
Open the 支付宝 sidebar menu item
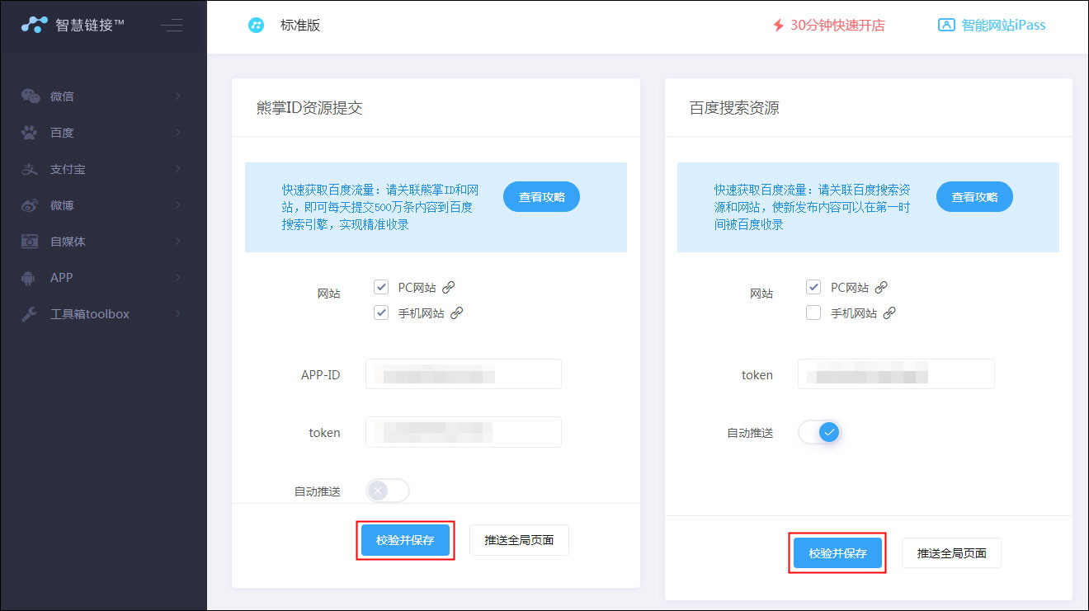coord(103,169)
